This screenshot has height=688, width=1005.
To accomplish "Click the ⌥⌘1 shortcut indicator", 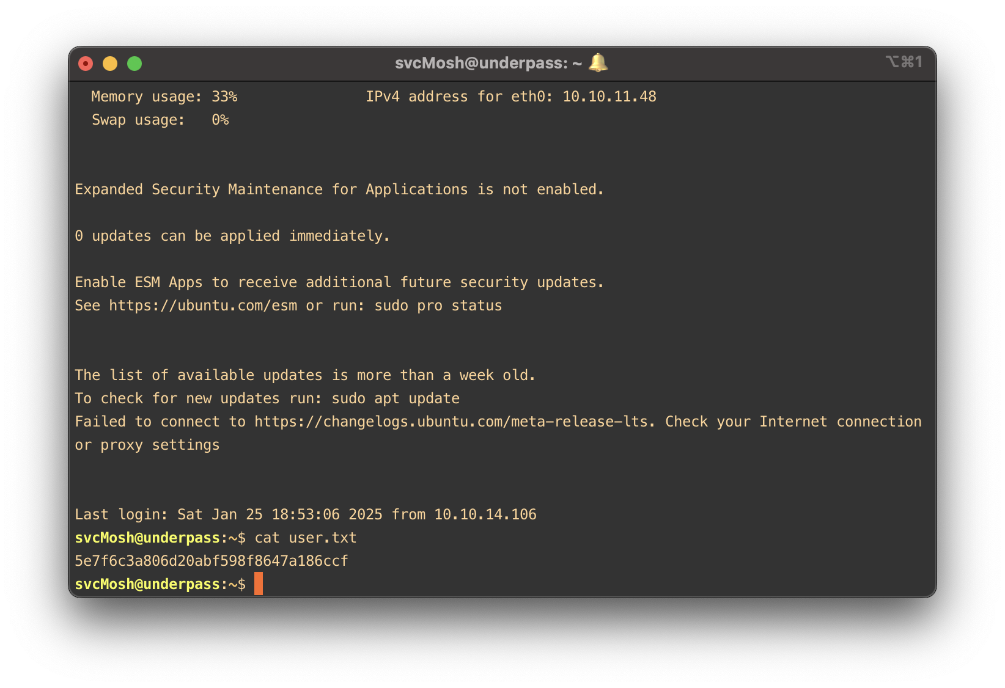I will (x=904, y=62).
